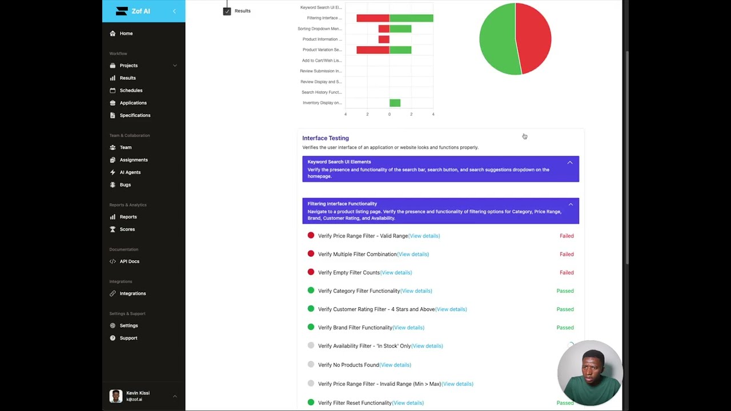
Task: Collapse sidebar using the left chevron
Action: (174, 11)
